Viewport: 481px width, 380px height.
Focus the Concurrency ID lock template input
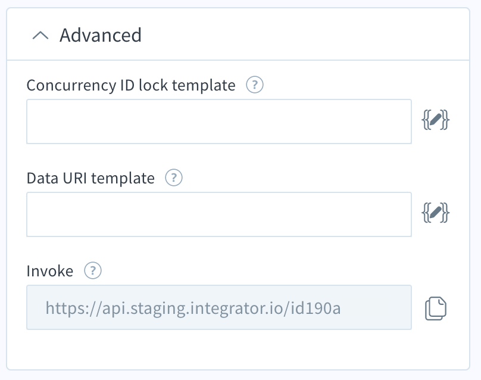click(219, 122)
